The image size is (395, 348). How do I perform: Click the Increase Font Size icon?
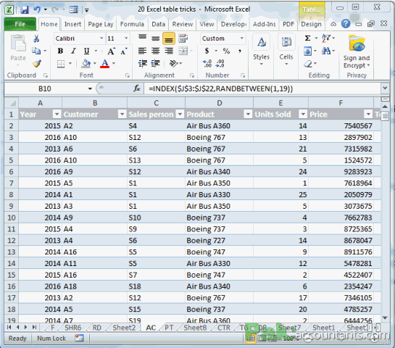(x=111, y=51)
